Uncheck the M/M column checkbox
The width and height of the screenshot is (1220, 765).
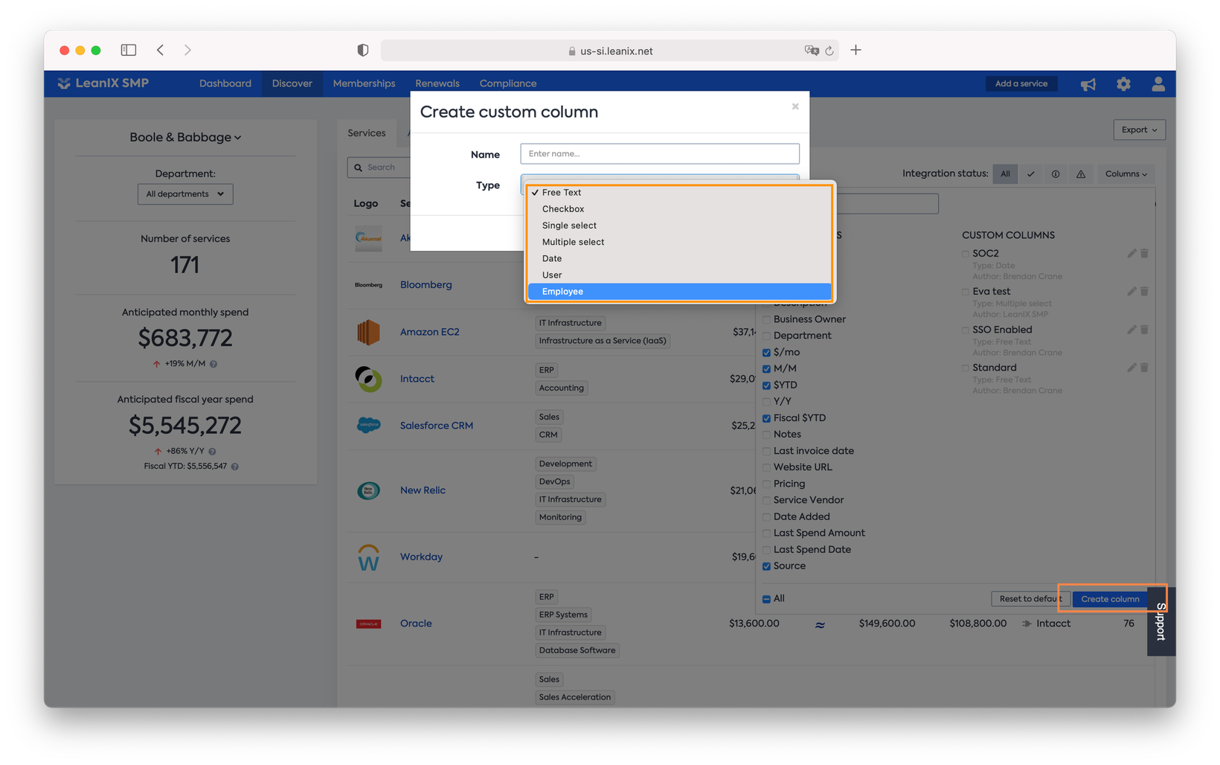point(766,369)
